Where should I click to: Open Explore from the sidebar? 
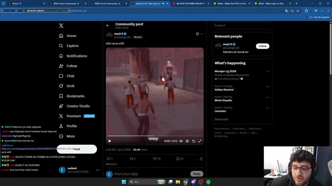(x=69, y=46)
